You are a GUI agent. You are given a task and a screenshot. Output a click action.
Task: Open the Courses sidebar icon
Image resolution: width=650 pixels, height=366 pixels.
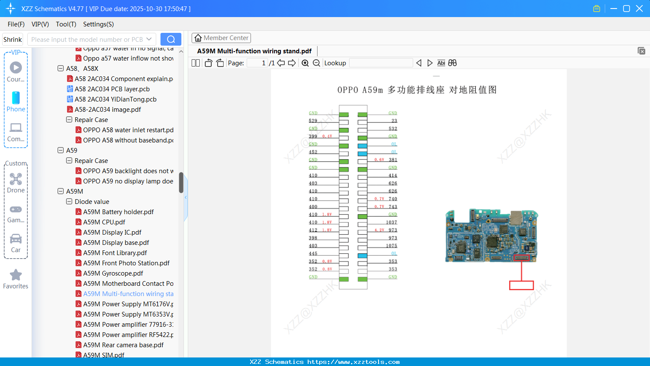(16, 72)
